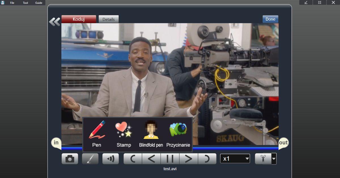Select the pen edit icon next to camera
The width and height of the screenshot is (340, 178).
90,159
